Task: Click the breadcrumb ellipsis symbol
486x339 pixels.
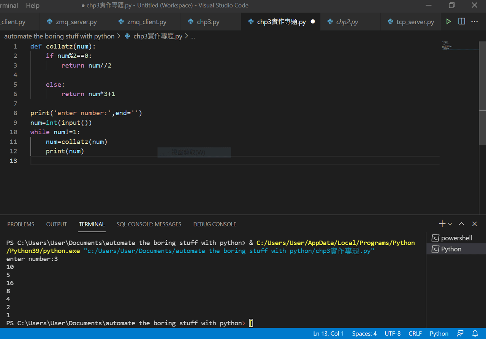Action: 193,36
